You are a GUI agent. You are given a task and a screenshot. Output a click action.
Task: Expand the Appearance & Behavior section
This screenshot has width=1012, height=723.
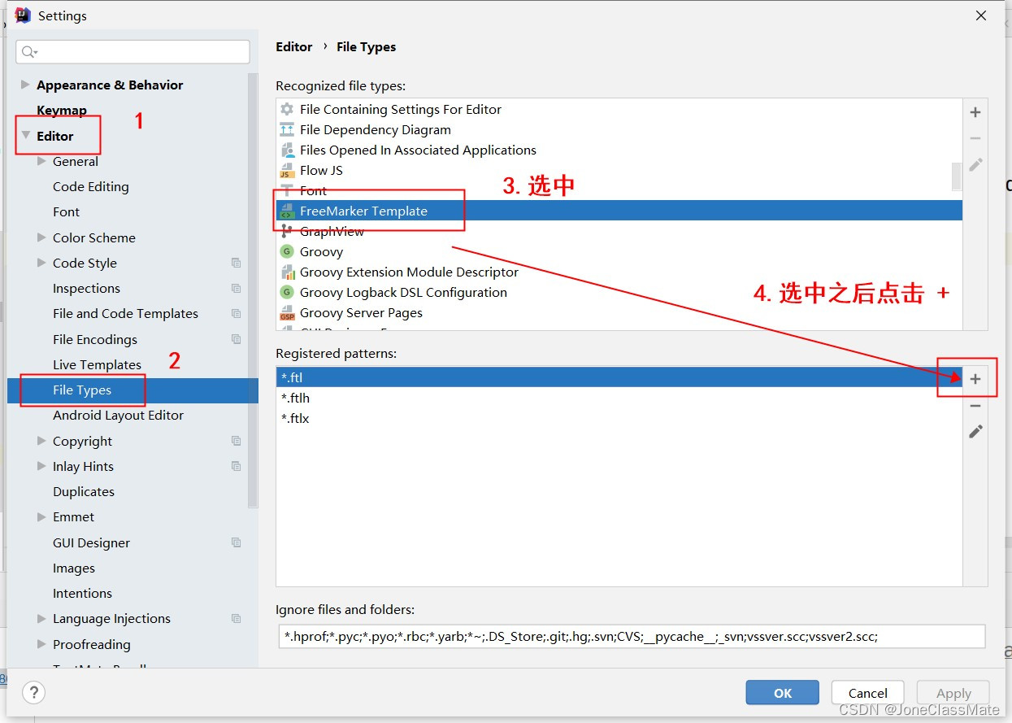pos(24,85)
